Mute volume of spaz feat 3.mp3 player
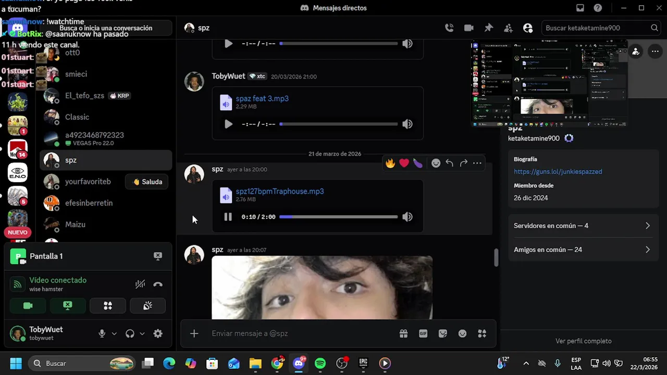 (x=407, y=124)
